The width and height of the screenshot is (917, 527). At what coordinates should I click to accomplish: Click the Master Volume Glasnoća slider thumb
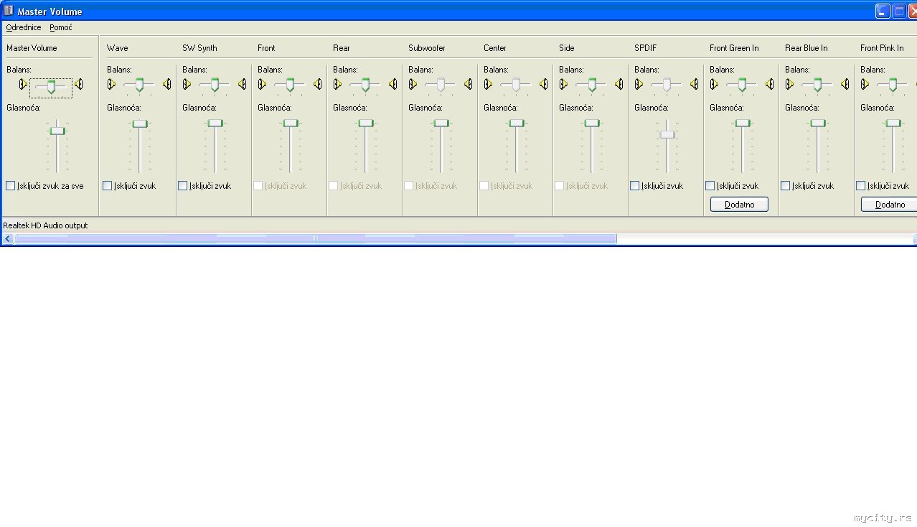[x=57, y=131]
